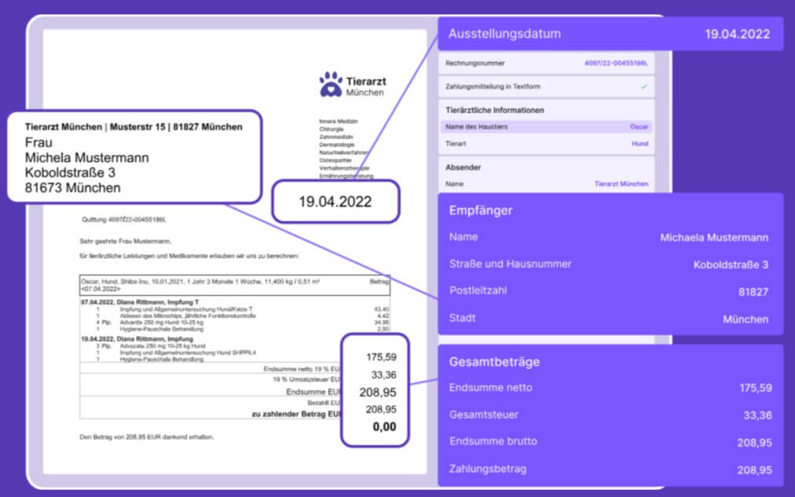Click the Endsumme brutto 208,95 value

pyautogui.click(x=756, y=443)
